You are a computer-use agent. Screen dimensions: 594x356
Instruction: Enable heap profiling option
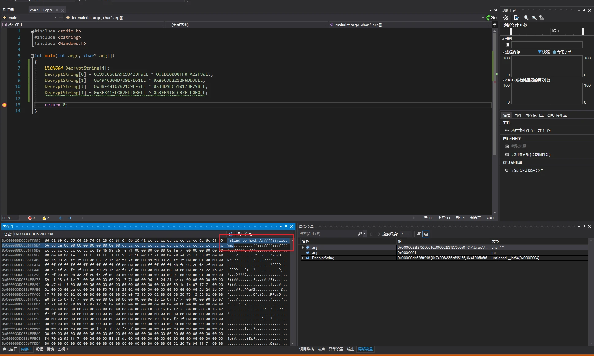(x=531, y=154)
